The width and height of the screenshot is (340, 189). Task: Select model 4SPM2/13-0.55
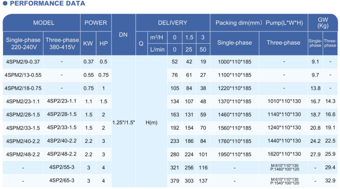pyautogui.click(x=23, y=75)
